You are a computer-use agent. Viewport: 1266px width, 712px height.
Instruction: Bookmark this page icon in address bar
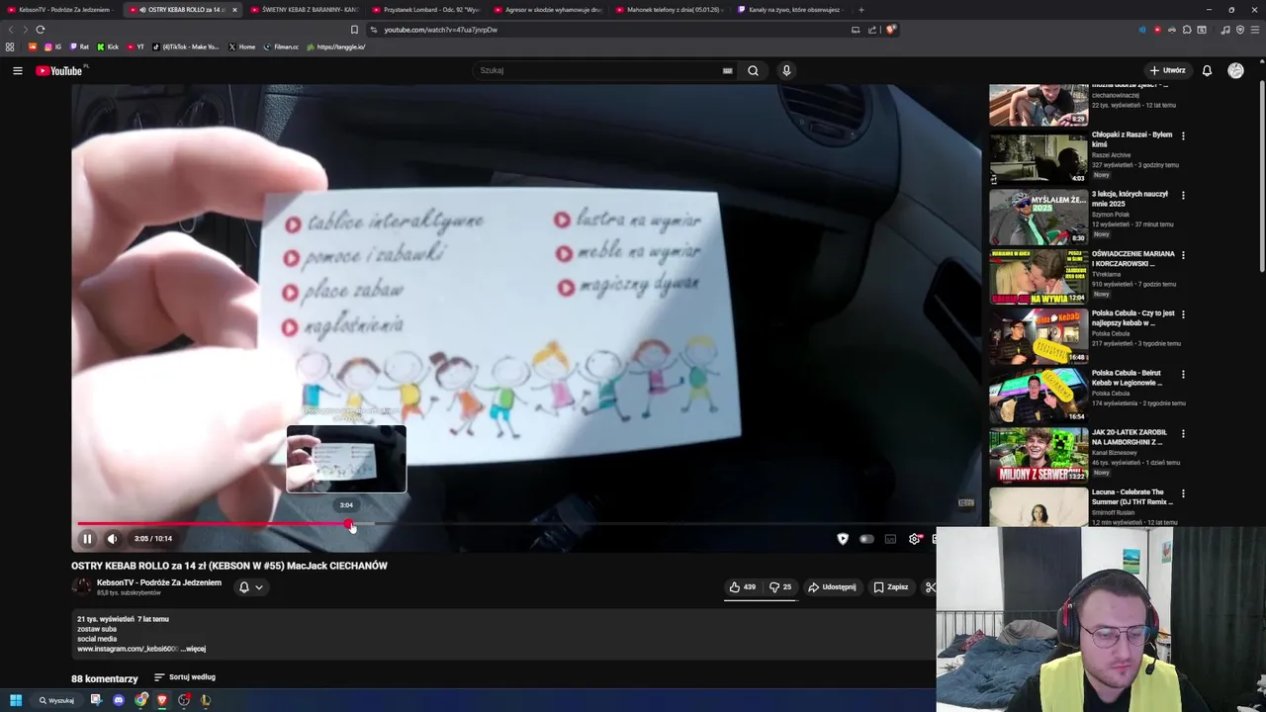[x=354, y=30]
